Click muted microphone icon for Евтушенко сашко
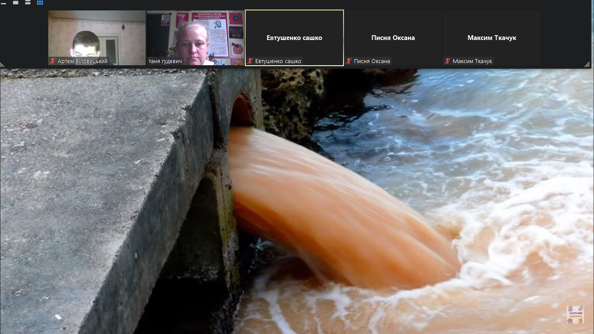Viewport: 594px width, 334px height. (250, 61)
